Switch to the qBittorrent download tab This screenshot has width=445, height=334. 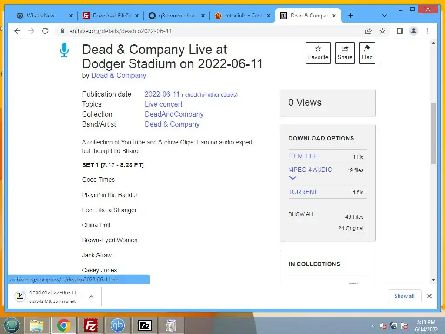tap(177, 16)
